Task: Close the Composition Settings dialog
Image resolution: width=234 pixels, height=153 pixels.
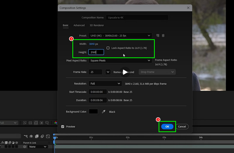Action: [x=188, y=8]
